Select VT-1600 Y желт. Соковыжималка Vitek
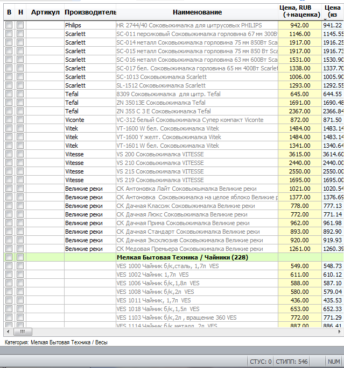The width and height of the screenshot is (344, 368). pos(169,137)
